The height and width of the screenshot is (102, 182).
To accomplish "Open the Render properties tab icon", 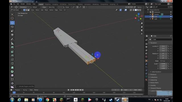I will 146,44.
